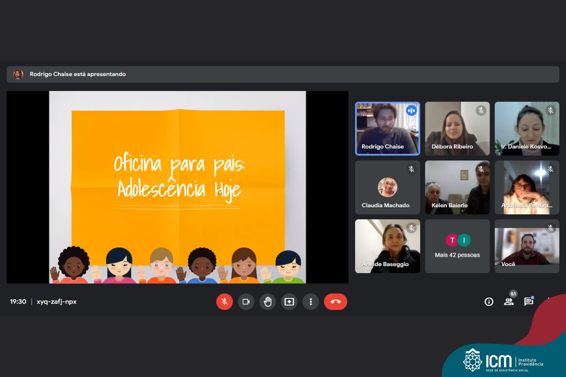
Task: Open the chat messages panel
Action: coord(528,301)
